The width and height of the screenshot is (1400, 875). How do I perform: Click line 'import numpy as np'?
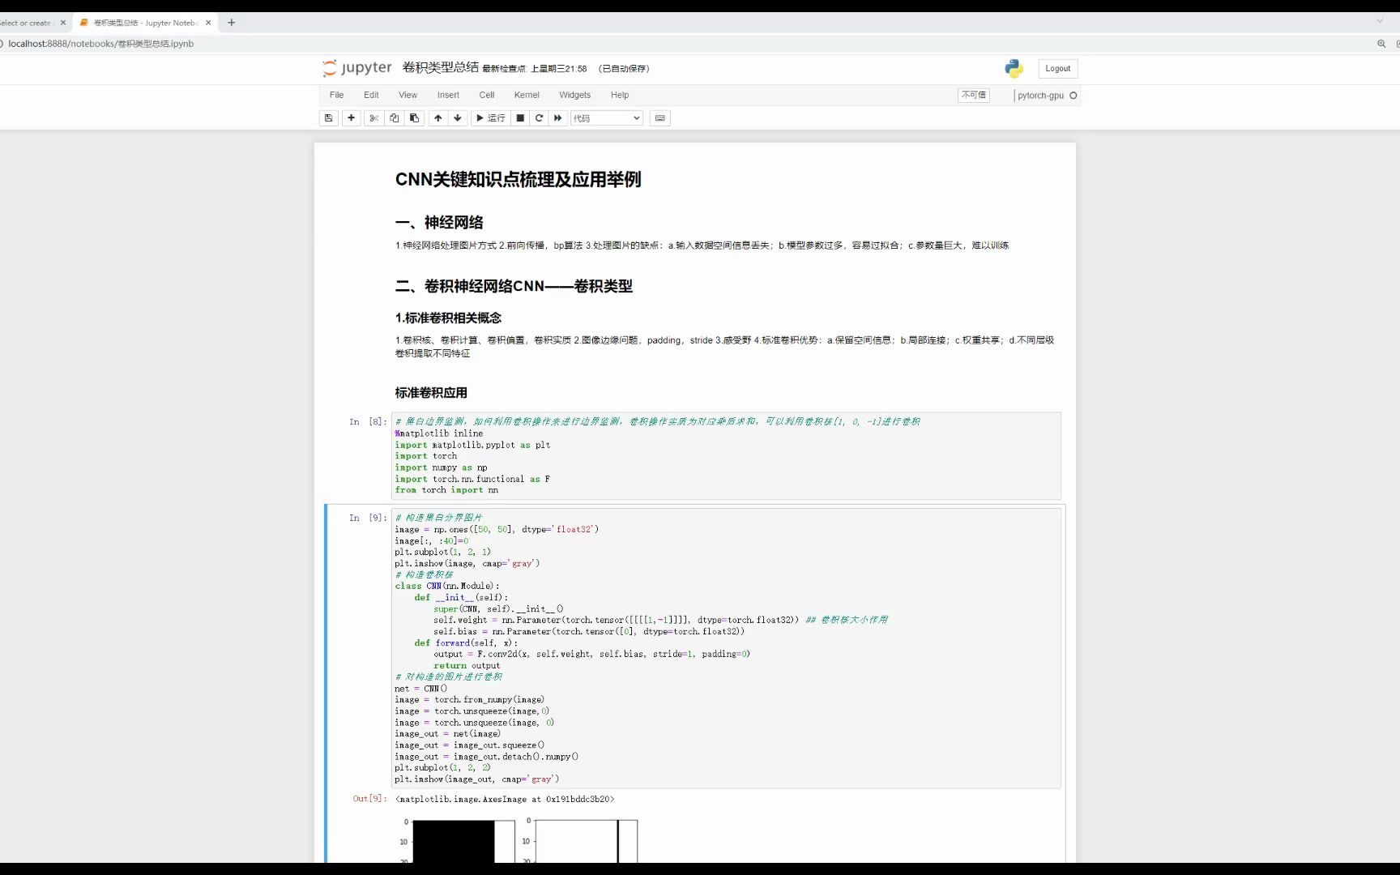(x=441, y=467)
